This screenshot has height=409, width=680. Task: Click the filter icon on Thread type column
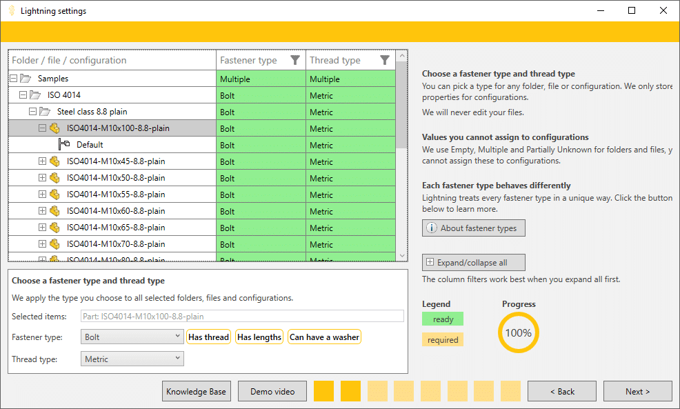pyautogui.click(x=385, y=60)
